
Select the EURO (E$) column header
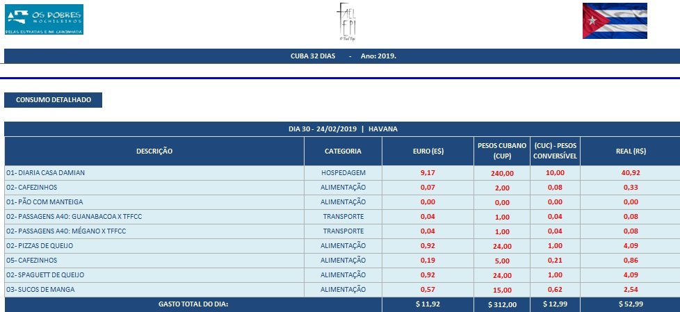[428, 151]
